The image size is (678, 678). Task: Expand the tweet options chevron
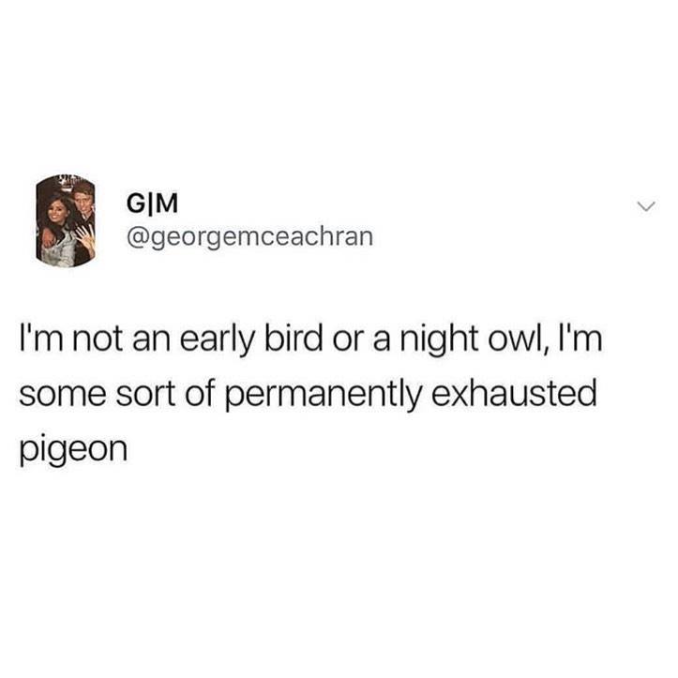coord(647,206)
